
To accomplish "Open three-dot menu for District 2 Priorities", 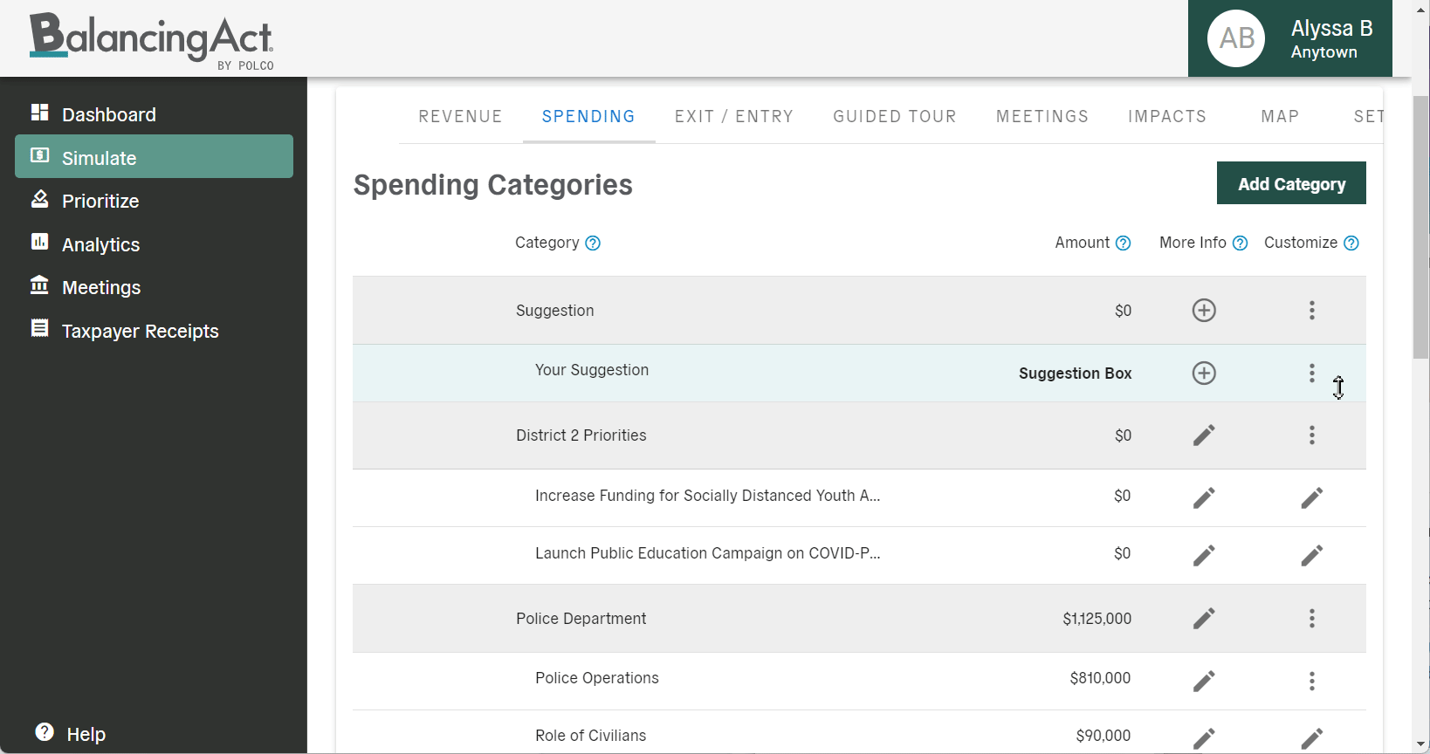I will (x=1311, y=435).
